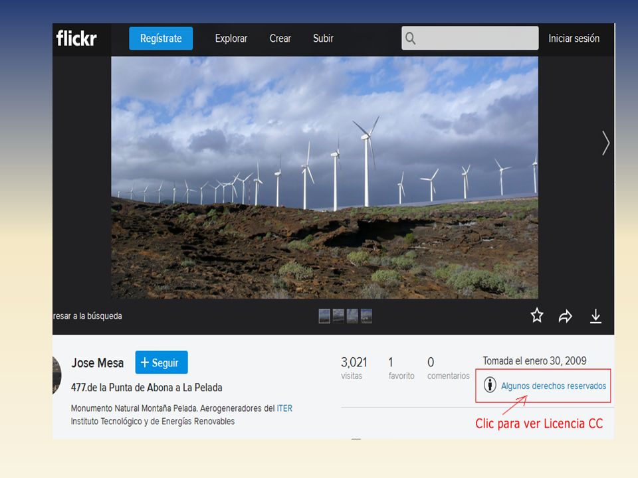Click the Creative Commons attribution person icon
638x478 pixels.
click(x=490, y=384)
